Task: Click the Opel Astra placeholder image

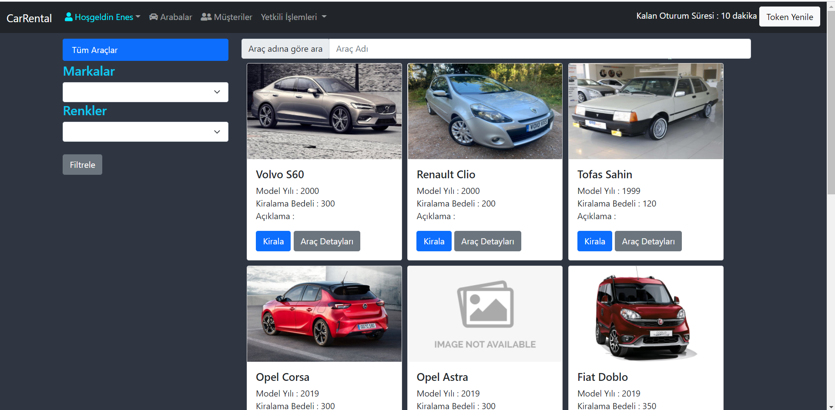Action: (x=485, y=314)
